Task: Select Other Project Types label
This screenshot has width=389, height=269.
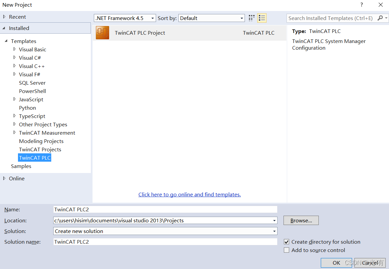Action: 43,124
